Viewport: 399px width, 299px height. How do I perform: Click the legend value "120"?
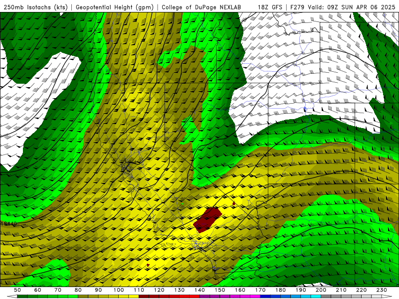[x=159, y=290]
